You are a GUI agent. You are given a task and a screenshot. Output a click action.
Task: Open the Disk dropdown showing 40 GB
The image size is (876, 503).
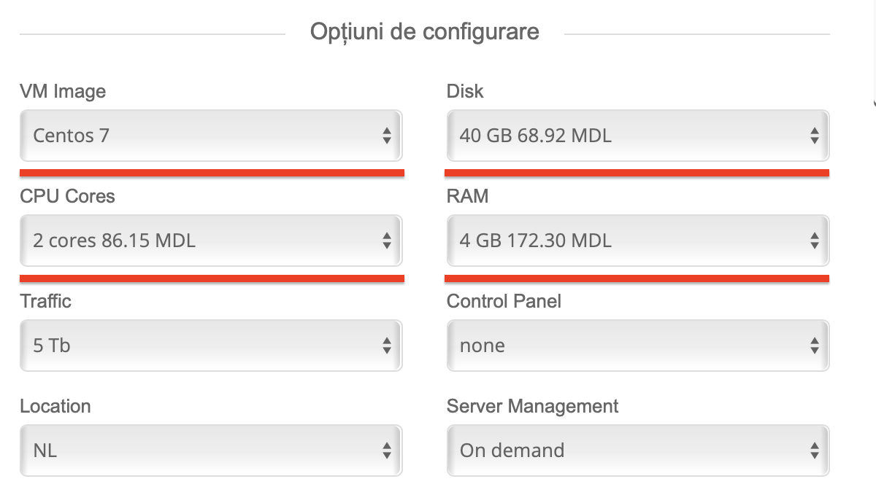tap(637, 136)
